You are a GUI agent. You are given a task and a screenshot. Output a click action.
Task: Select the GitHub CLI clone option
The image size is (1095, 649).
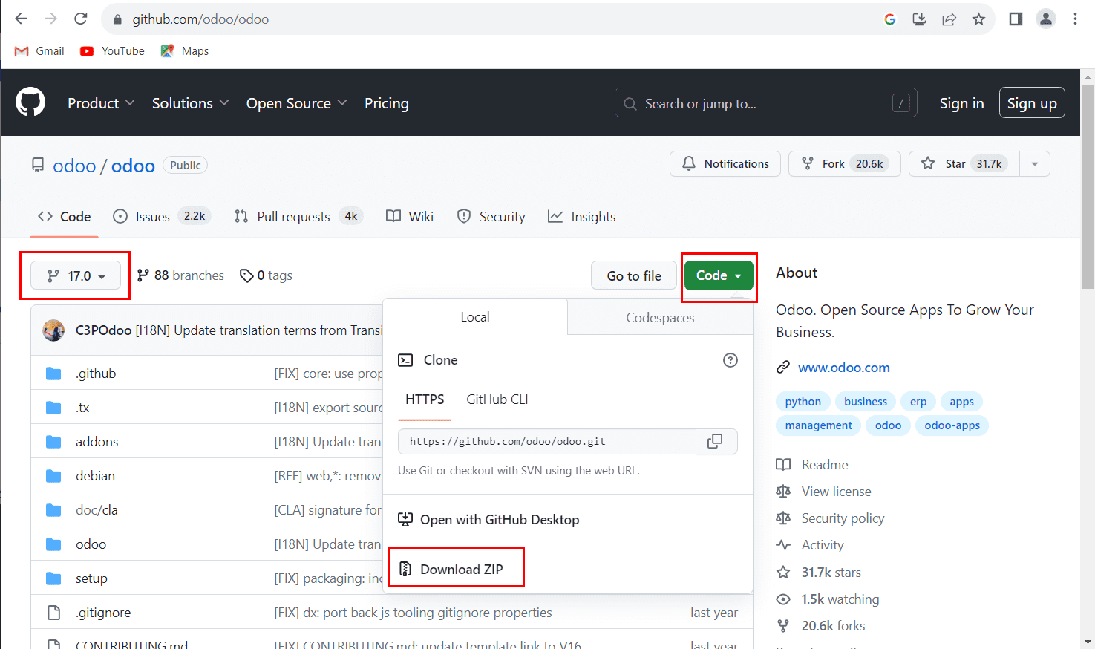[497, 399]
